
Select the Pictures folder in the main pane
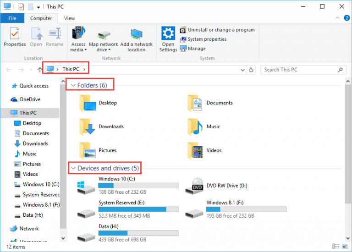98,150
